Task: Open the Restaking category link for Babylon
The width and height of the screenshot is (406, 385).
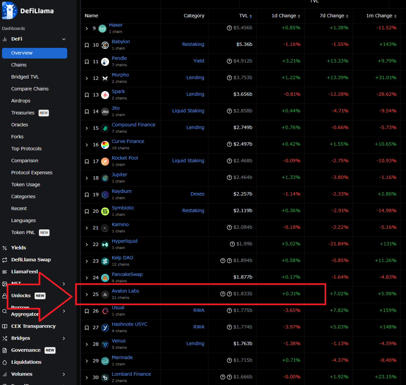Action: point(193,44)
